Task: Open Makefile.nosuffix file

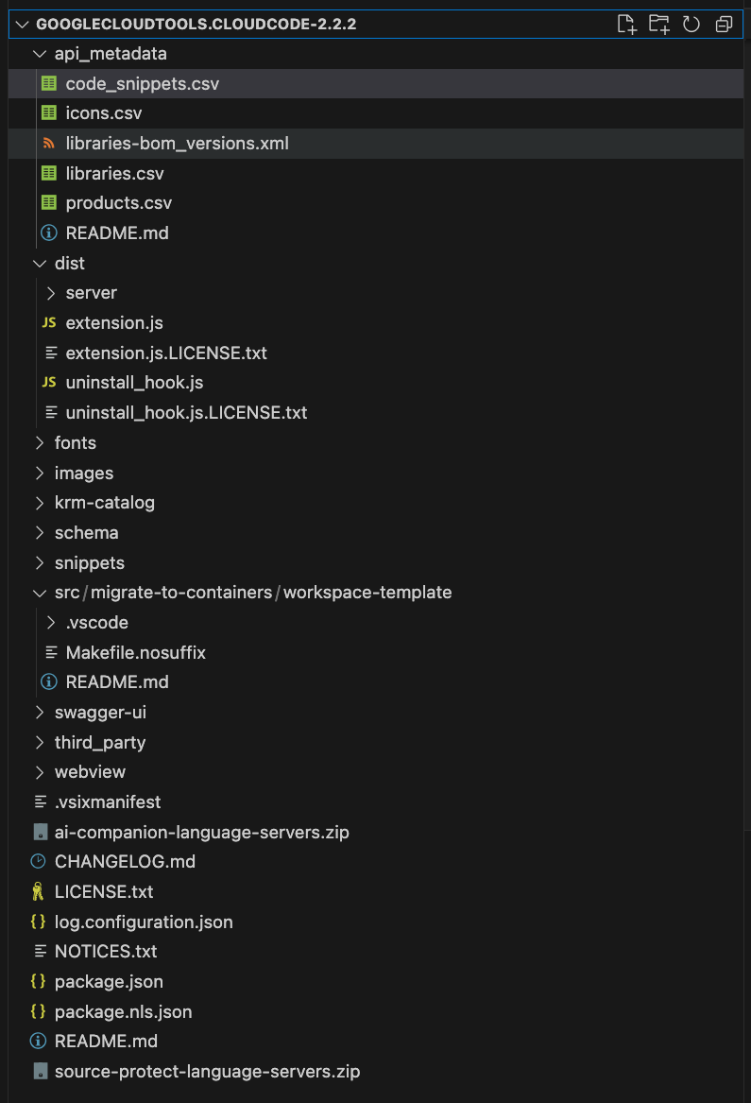Action: click(376, 652)
